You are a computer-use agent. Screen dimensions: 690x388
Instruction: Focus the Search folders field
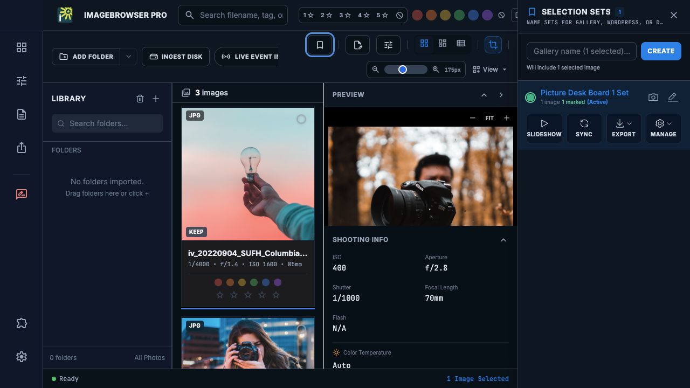(107, 123)
